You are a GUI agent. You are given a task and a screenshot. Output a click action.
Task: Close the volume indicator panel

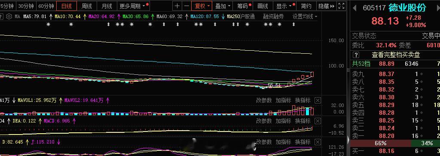[318, 100]
